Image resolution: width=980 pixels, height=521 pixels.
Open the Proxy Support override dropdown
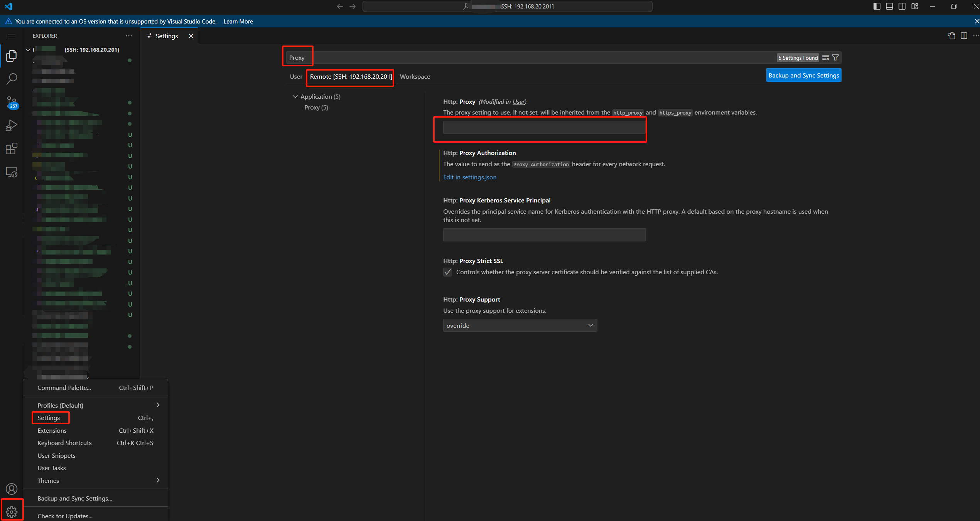tap(520, 325)
